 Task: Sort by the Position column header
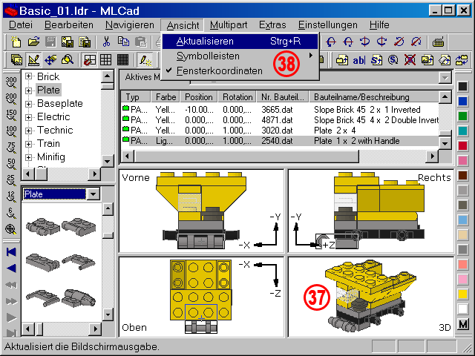coord(199,97)
